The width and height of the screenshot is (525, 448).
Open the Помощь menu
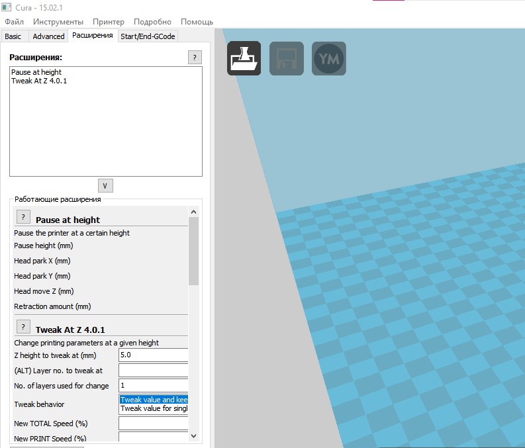point(197,22)
